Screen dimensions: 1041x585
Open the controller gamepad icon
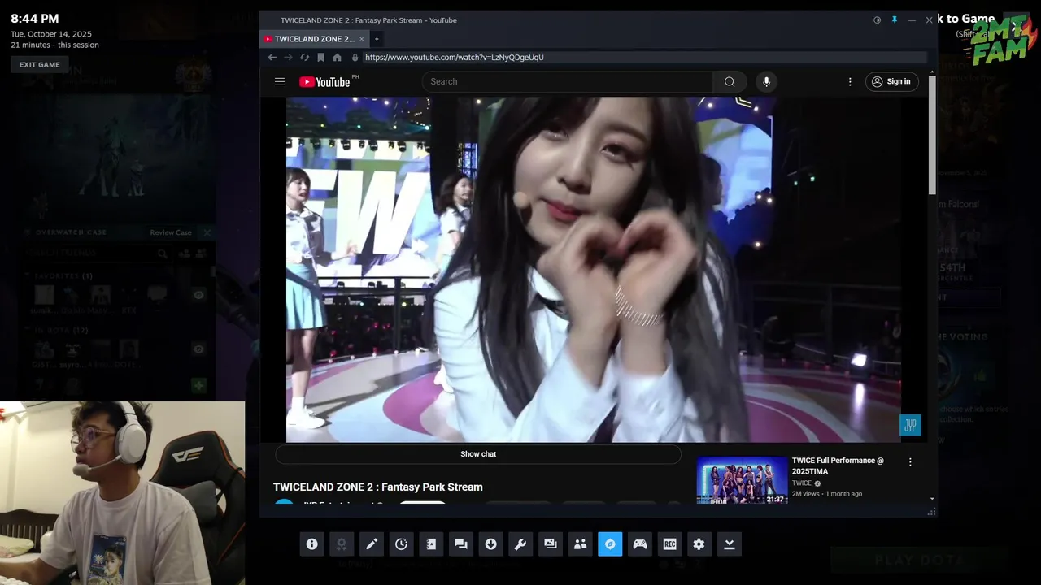pos(640,544)
